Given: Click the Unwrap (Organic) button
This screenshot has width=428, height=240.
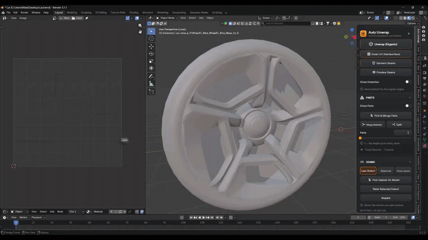Looking at the screenshot, I should point(386,44).
